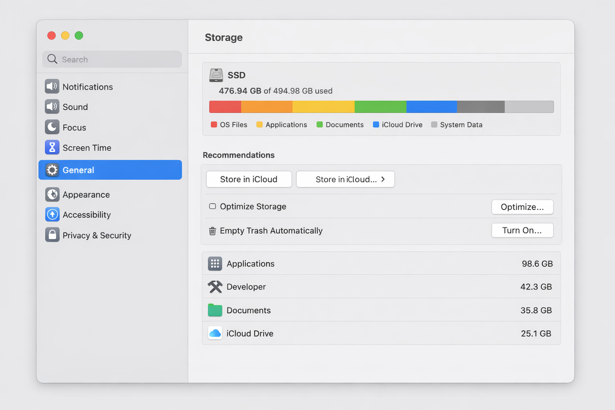Click the red OS Files bar segment
The image size is (615, 410).
(x=225, y=107)
